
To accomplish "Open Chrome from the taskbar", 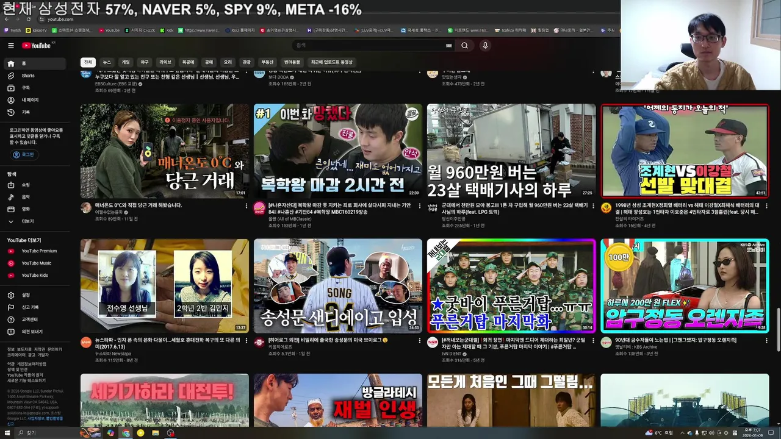I will [x=126, y=433].
